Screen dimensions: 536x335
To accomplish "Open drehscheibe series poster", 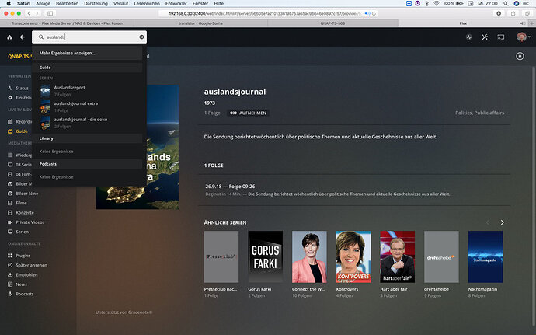I will click(442, 256).
